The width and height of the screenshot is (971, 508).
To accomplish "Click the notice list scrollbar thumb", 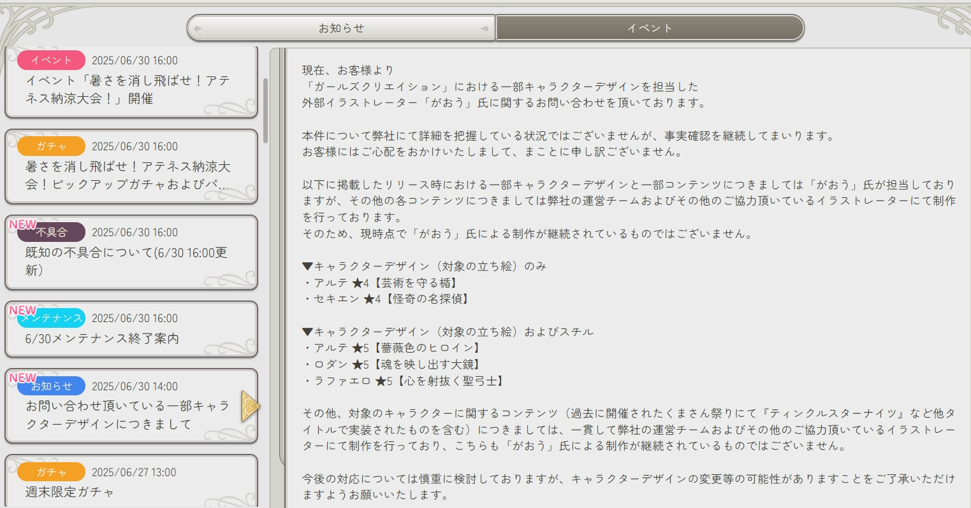I will point(265,110).
